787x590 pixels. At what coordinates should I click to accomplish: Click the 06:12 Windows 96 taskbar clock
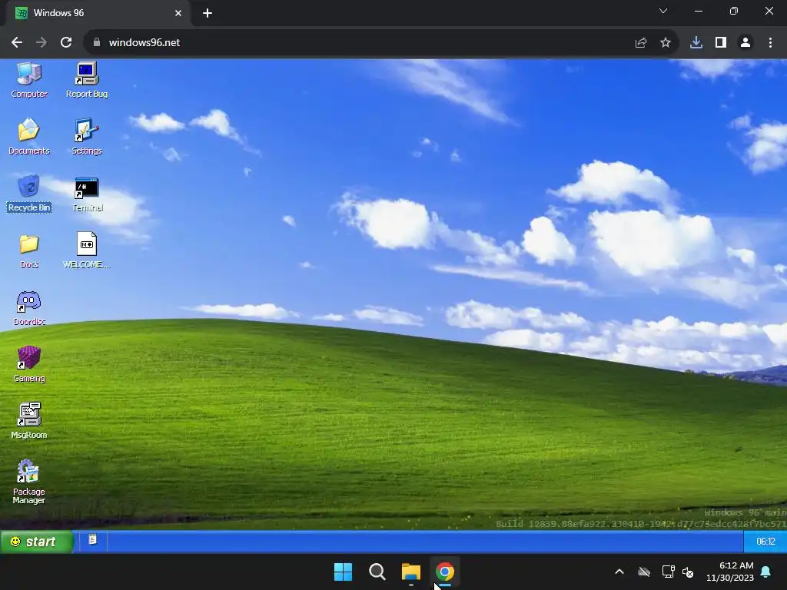coord(765,542)
